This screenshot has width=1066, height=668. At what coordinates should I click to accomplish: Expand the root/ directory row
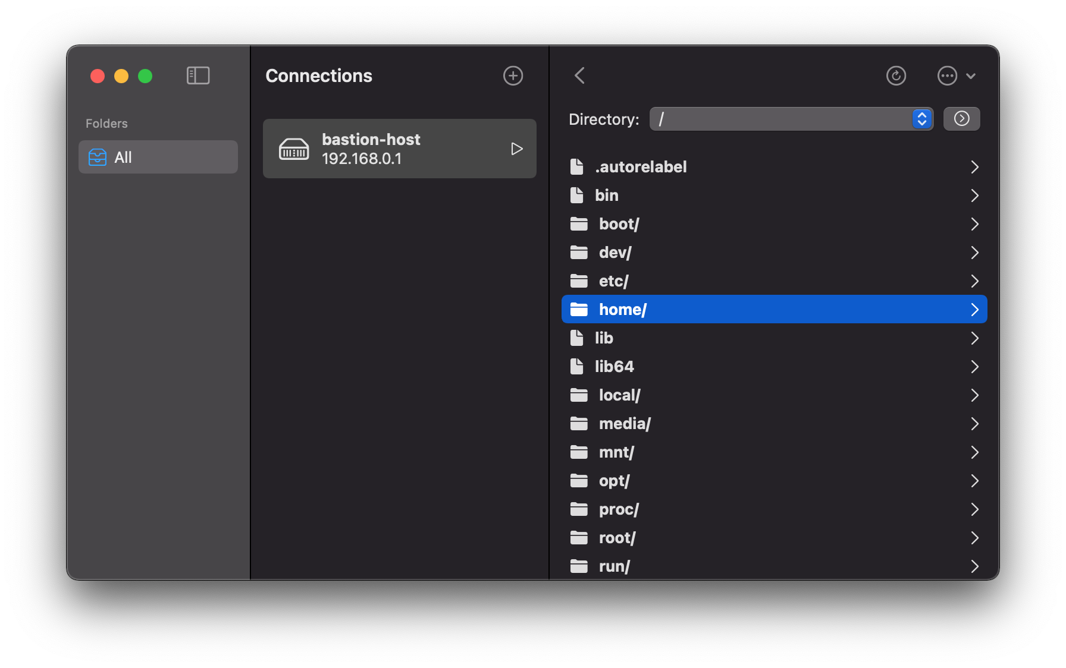click(x=974, y=537)
